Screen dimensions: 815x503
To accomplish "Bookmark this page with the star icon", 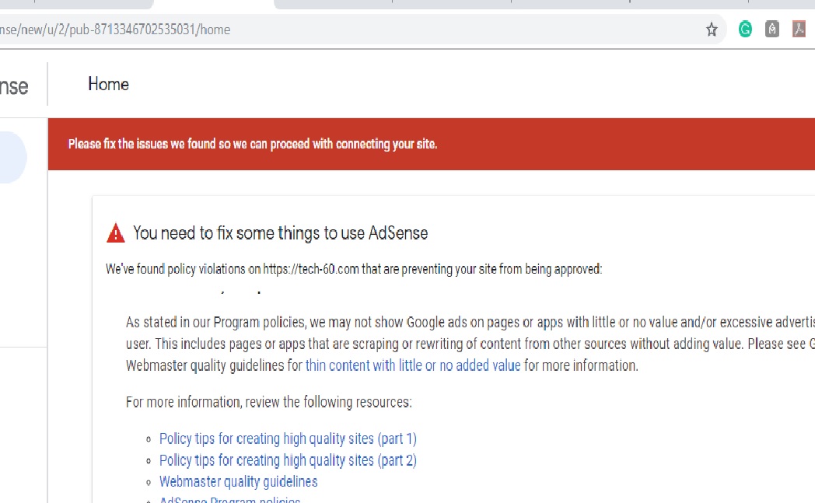I will [x=712, y=30].
